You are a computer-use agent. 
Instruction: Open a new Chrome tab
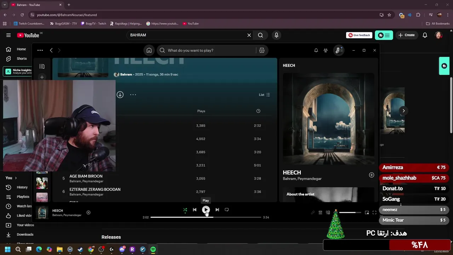tap(69, 5)
